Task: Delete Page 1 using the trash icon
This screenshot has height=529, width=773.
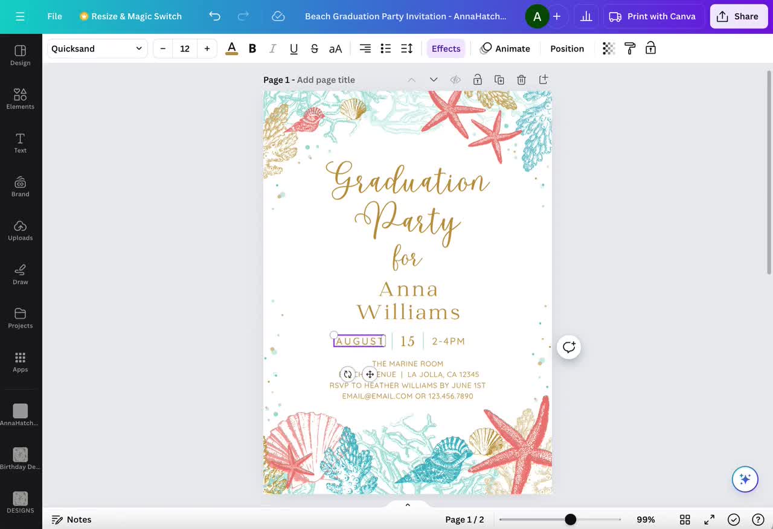Action: click(x=521, y=79)
